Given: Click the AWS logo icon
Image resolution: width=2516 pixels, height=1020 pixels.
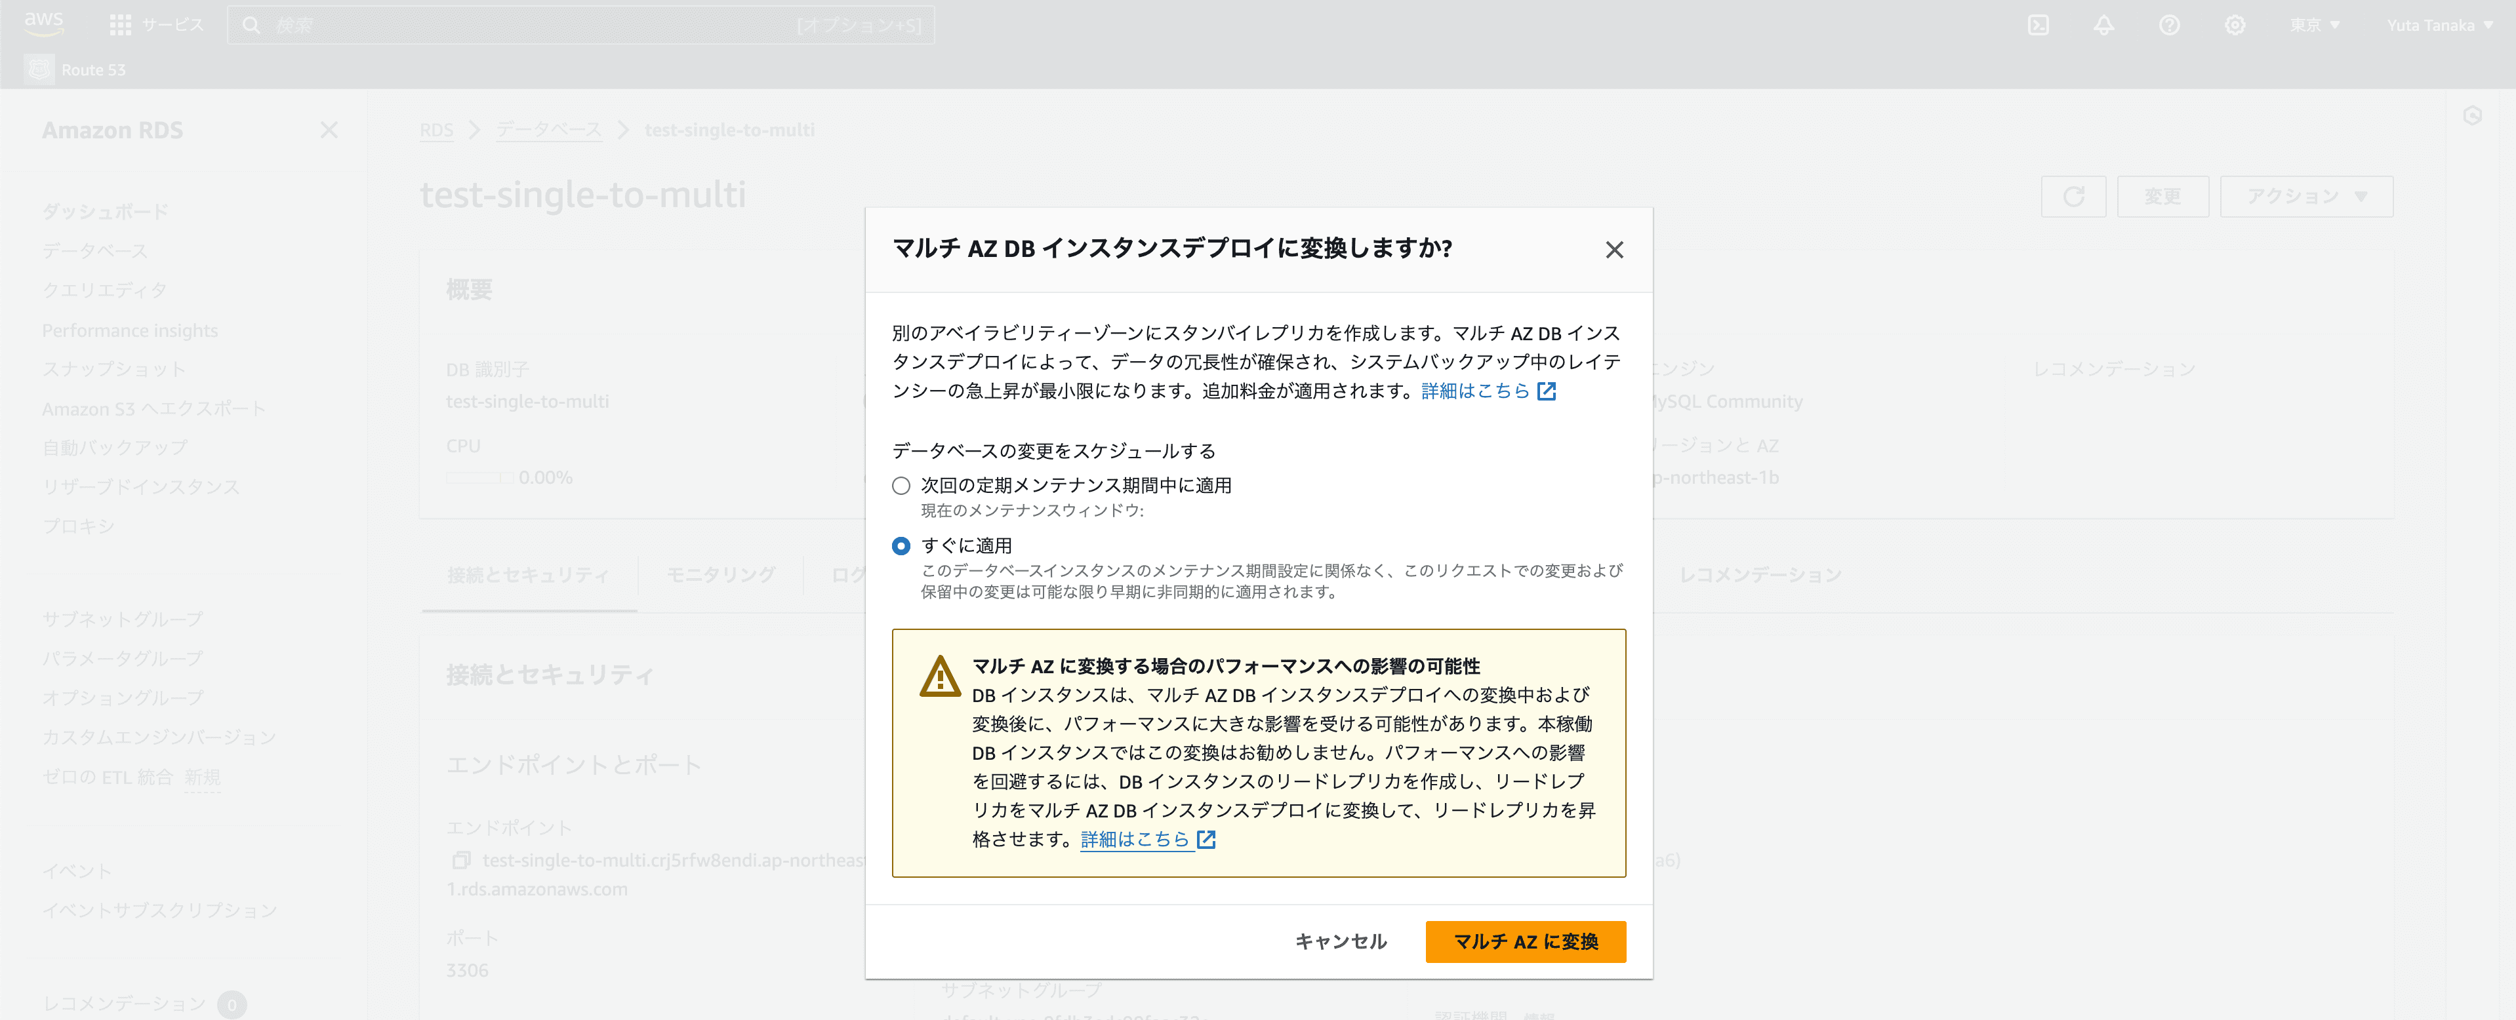Looking at the screenshot, I should [44, 24].
